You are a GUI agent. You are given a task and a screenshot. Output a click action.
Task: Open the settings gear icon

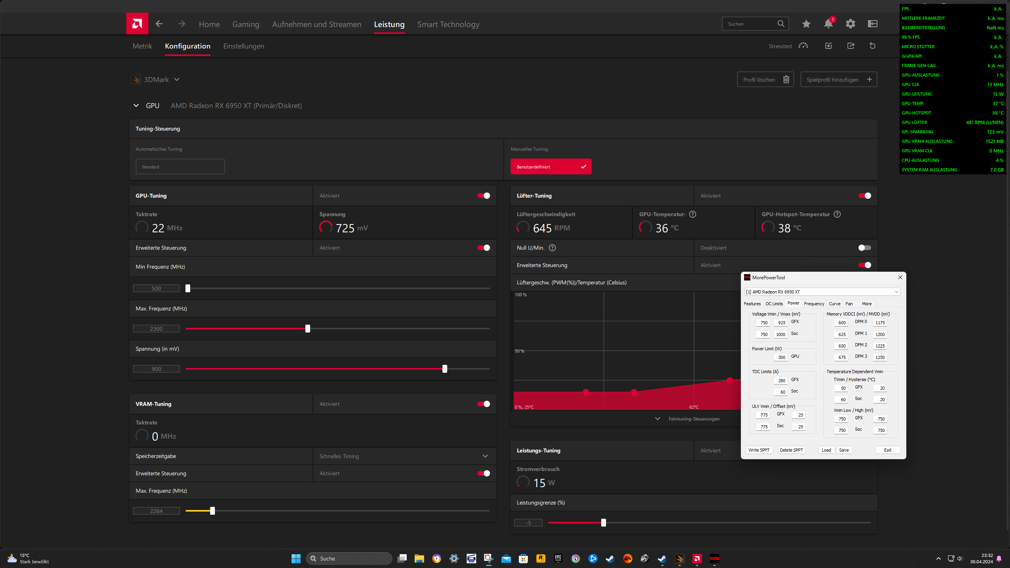click(850, 24)
